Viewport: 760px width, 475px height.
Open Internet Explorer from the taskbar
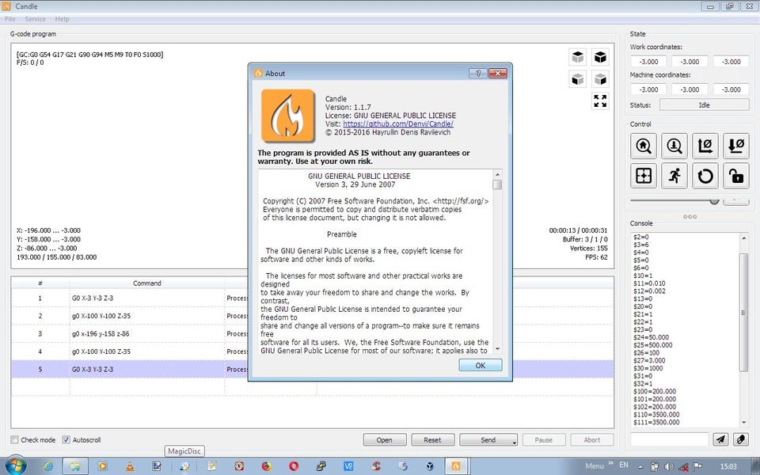tap(48, 466)
